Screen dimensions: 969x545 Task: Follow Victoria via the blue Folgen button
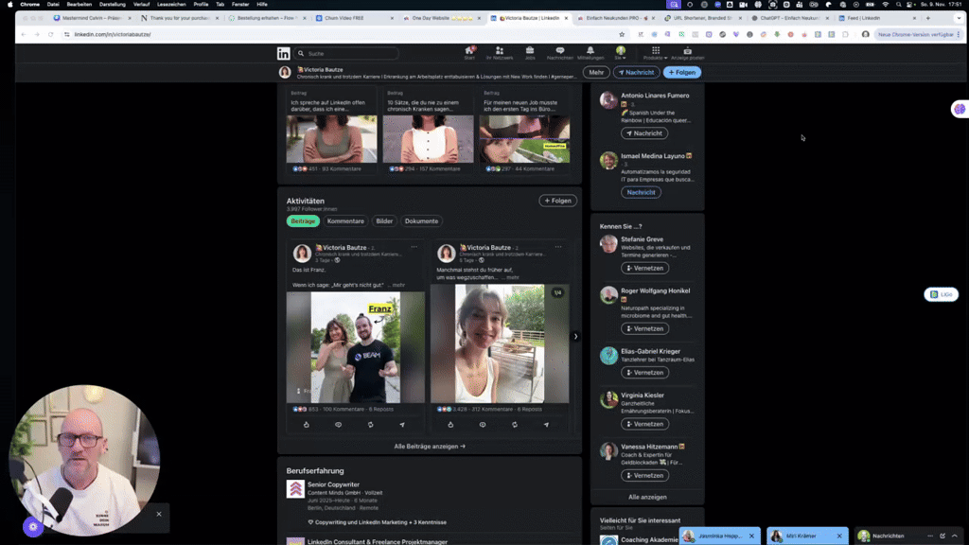click(682, 72)
